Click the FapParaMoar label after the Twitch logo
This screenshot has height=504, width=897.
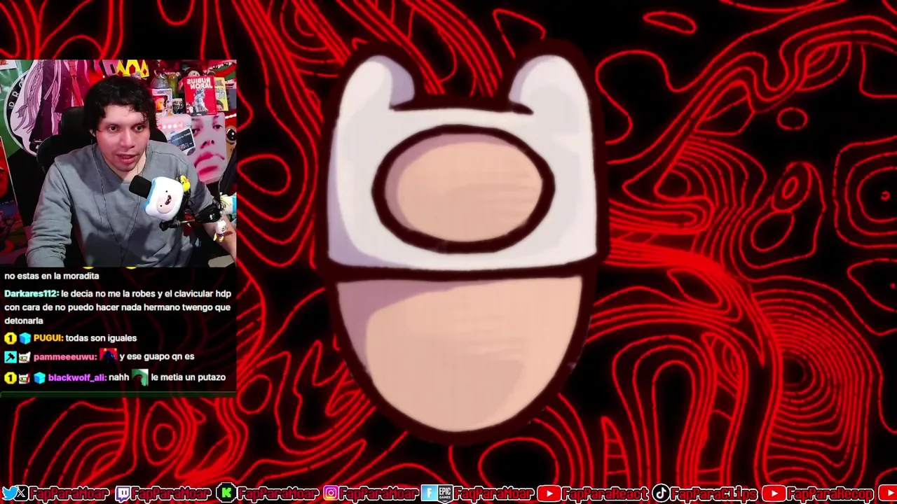(172, 493)
